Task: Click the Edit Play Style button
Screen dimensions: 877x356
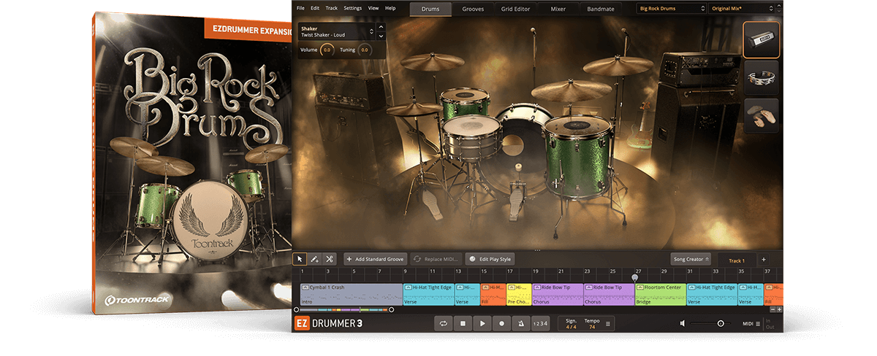Action: pos(490,259)
